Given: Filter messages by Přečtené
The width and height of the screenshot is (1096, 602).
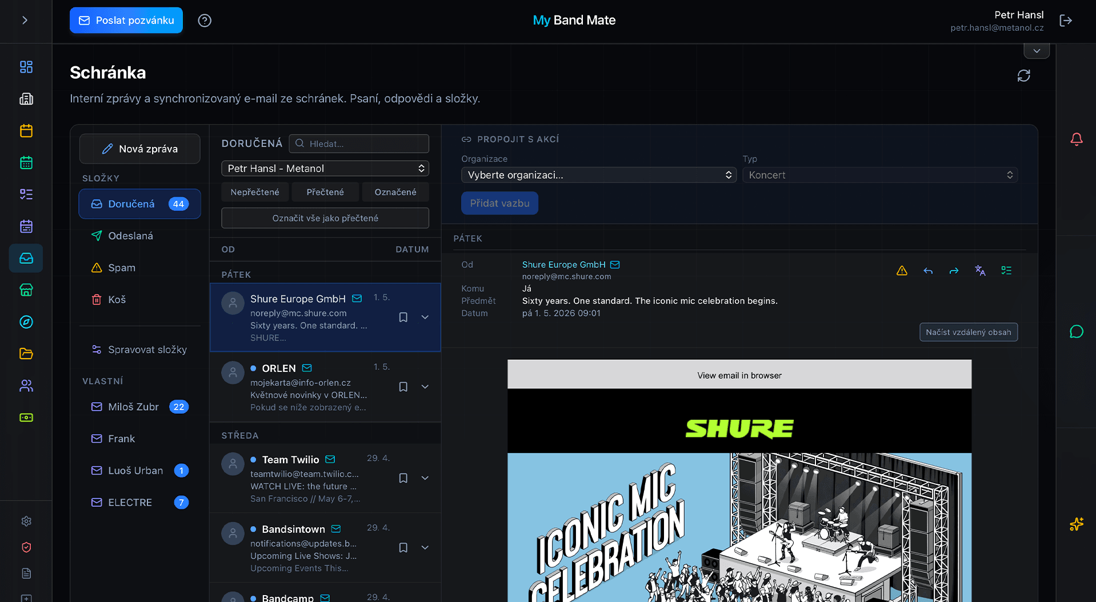Looking at the screenshot, I should coord(325,192).
